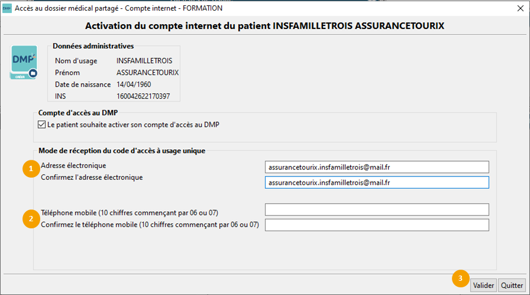Screen dimensions: 530x295
Task: Click the Nom d'usage value INSFAMILLETROIS
Action: (144, 61)
